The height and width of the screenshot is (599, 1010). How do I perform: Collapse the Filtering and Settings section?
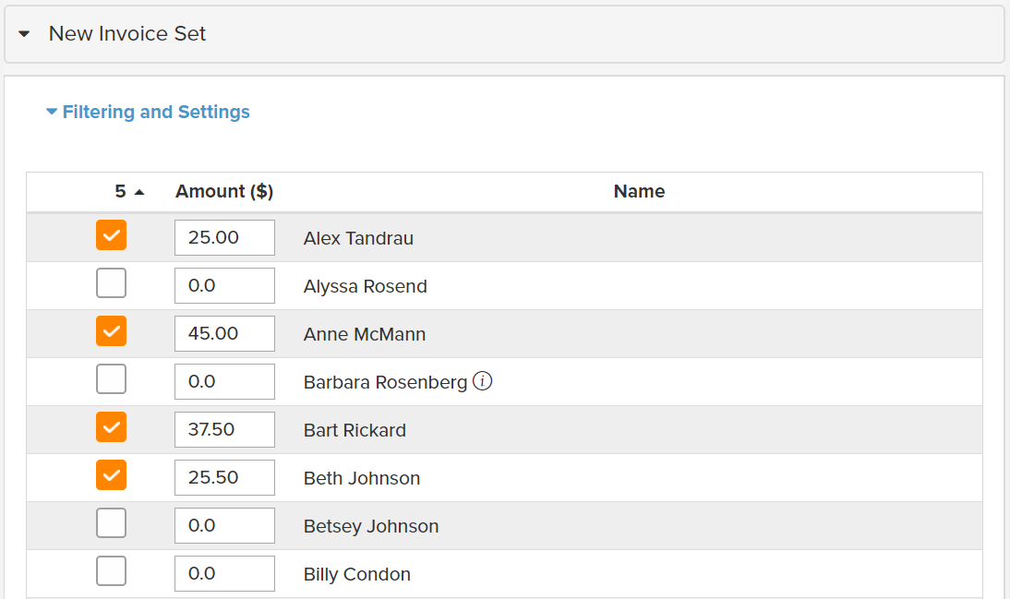click(53, 112)
